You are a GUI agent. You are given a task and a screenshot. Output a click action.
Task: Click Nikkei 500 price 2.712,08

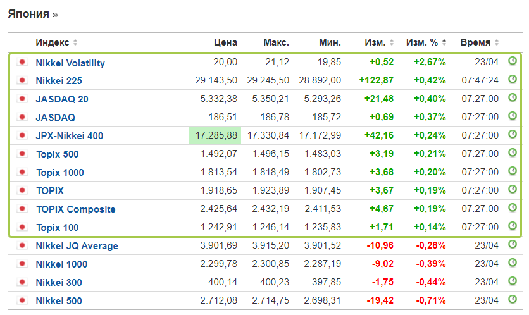click(x=218, y=300)
